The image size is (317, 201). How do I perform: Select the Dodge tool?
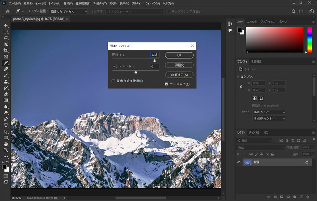(x=6, y=113)
